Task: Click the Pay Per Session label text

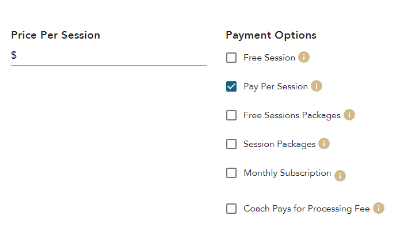Action: (x=276, y=86)
